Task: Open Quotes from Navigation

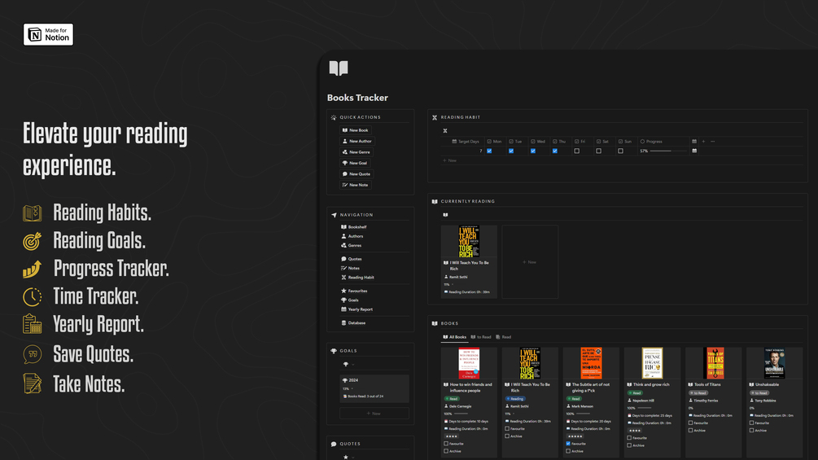Action: pyautogui.click(x=352, y=259)
